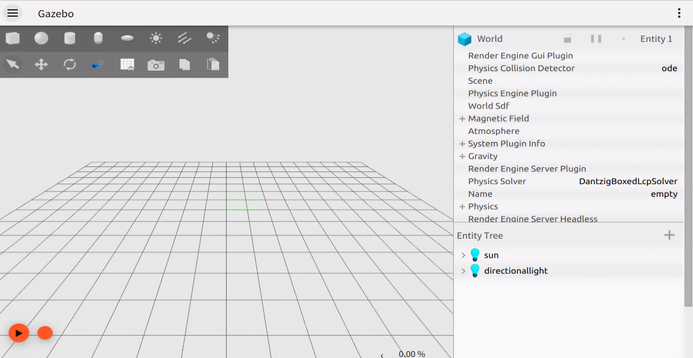The height and width of the screenshot is (358, 693).
Task: Click the Render Engine Gui Plugin row
Action: (x=569, y=56)
